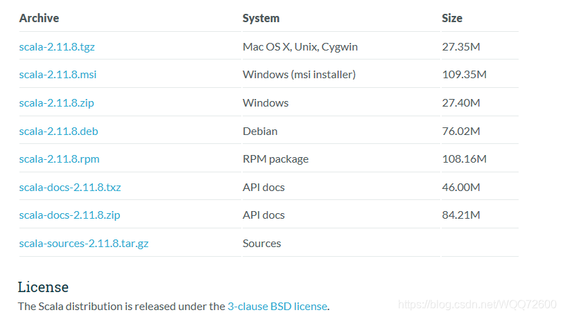Screen dimensions: 563x317
Task: Select the 76.02M size value
Action: (x=461, y=132)
